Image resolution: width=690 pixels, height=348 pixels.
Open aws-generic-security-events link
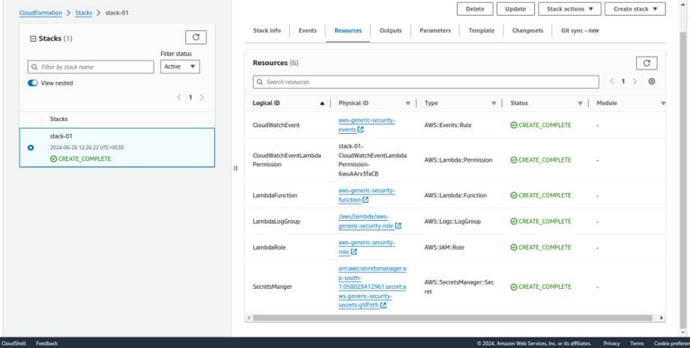click(366, 125)
